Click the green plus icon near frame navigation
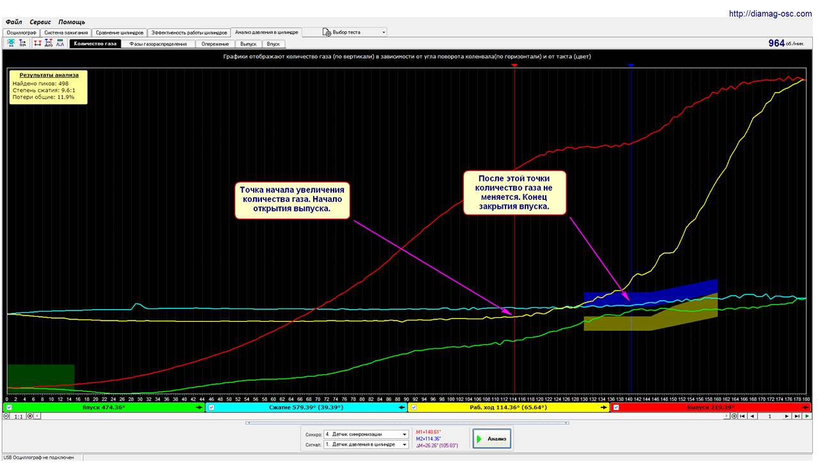 pyautogui.click(x=734, y=416)
